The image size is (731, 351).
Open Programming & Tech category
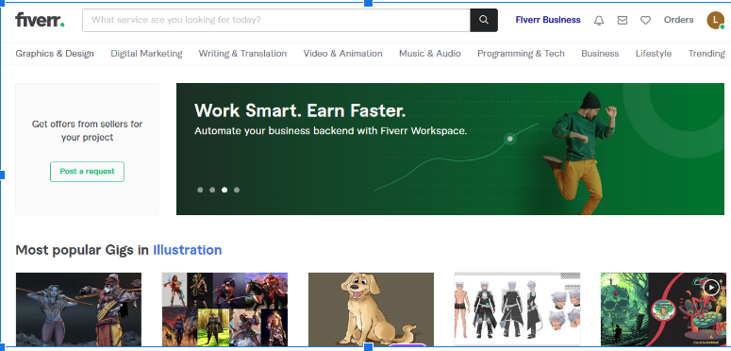521,54
